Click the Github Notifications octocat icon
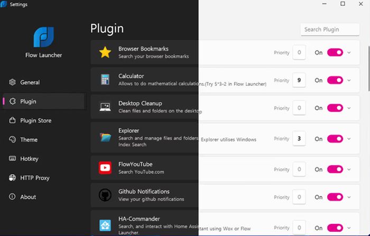370x236 pixels. [105, 195]
